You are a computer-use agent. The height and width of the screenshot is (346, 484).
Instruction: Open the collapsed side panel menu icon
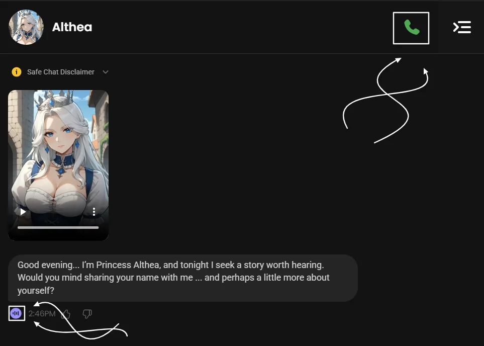(462, 27)
